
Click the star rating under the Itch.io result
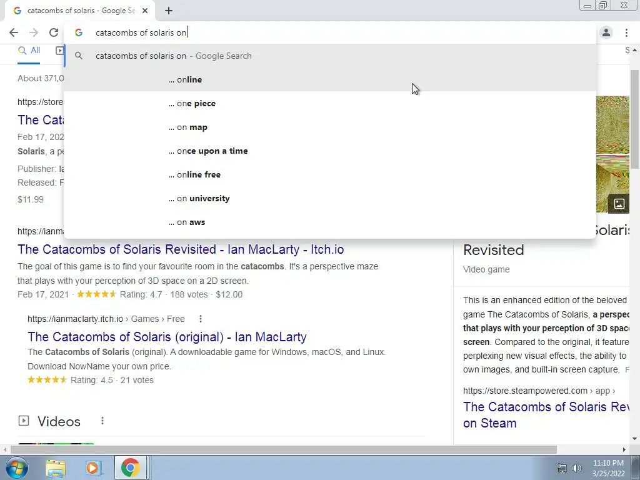96,294
